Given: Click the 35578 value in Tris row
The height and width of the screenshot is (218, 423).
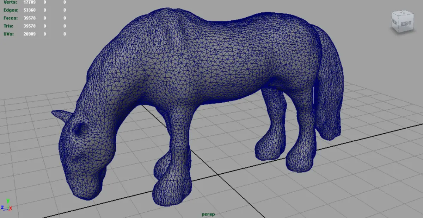Looking at the screenshot, I should tap(29, 26).
